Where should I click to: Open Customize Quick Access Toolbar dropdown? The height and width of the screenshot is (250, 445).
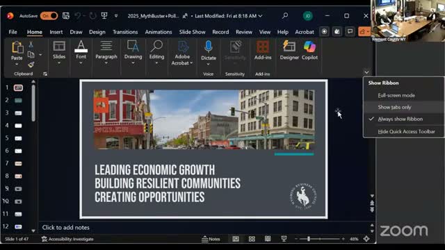[116, 16]
